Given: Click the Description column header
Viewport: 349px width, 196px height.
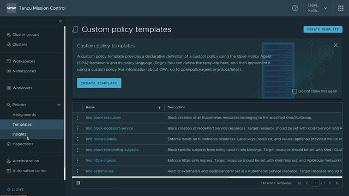Looking at the screenshot, I should 177,107.
